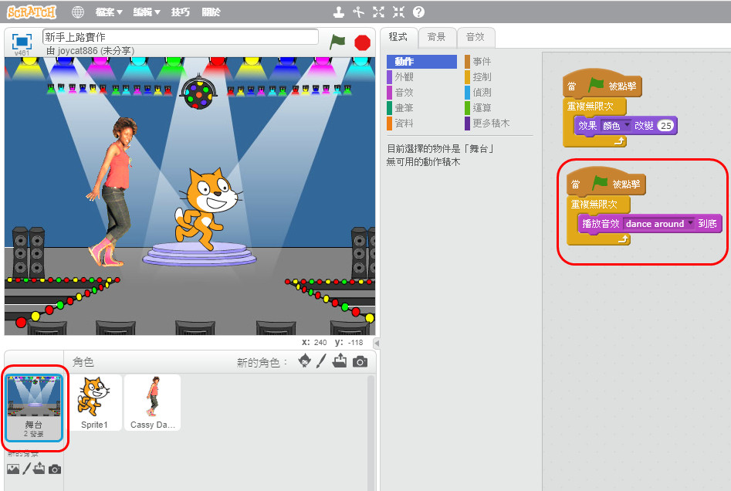This screenshot has width=731, height=491.
Task: Select the delete scissors tool
Action: pos(358,12)
